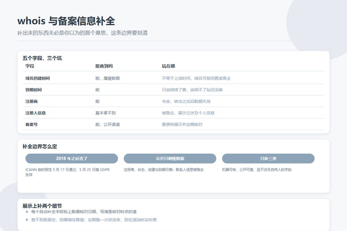Click the bullet starting '查不到就留空'
The height and width of the screenshot is (231, 347).
point(94,220)
